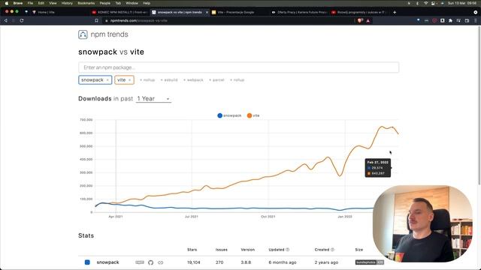Click the Wi-Fi status icon in menu bar

click(425, 3)
